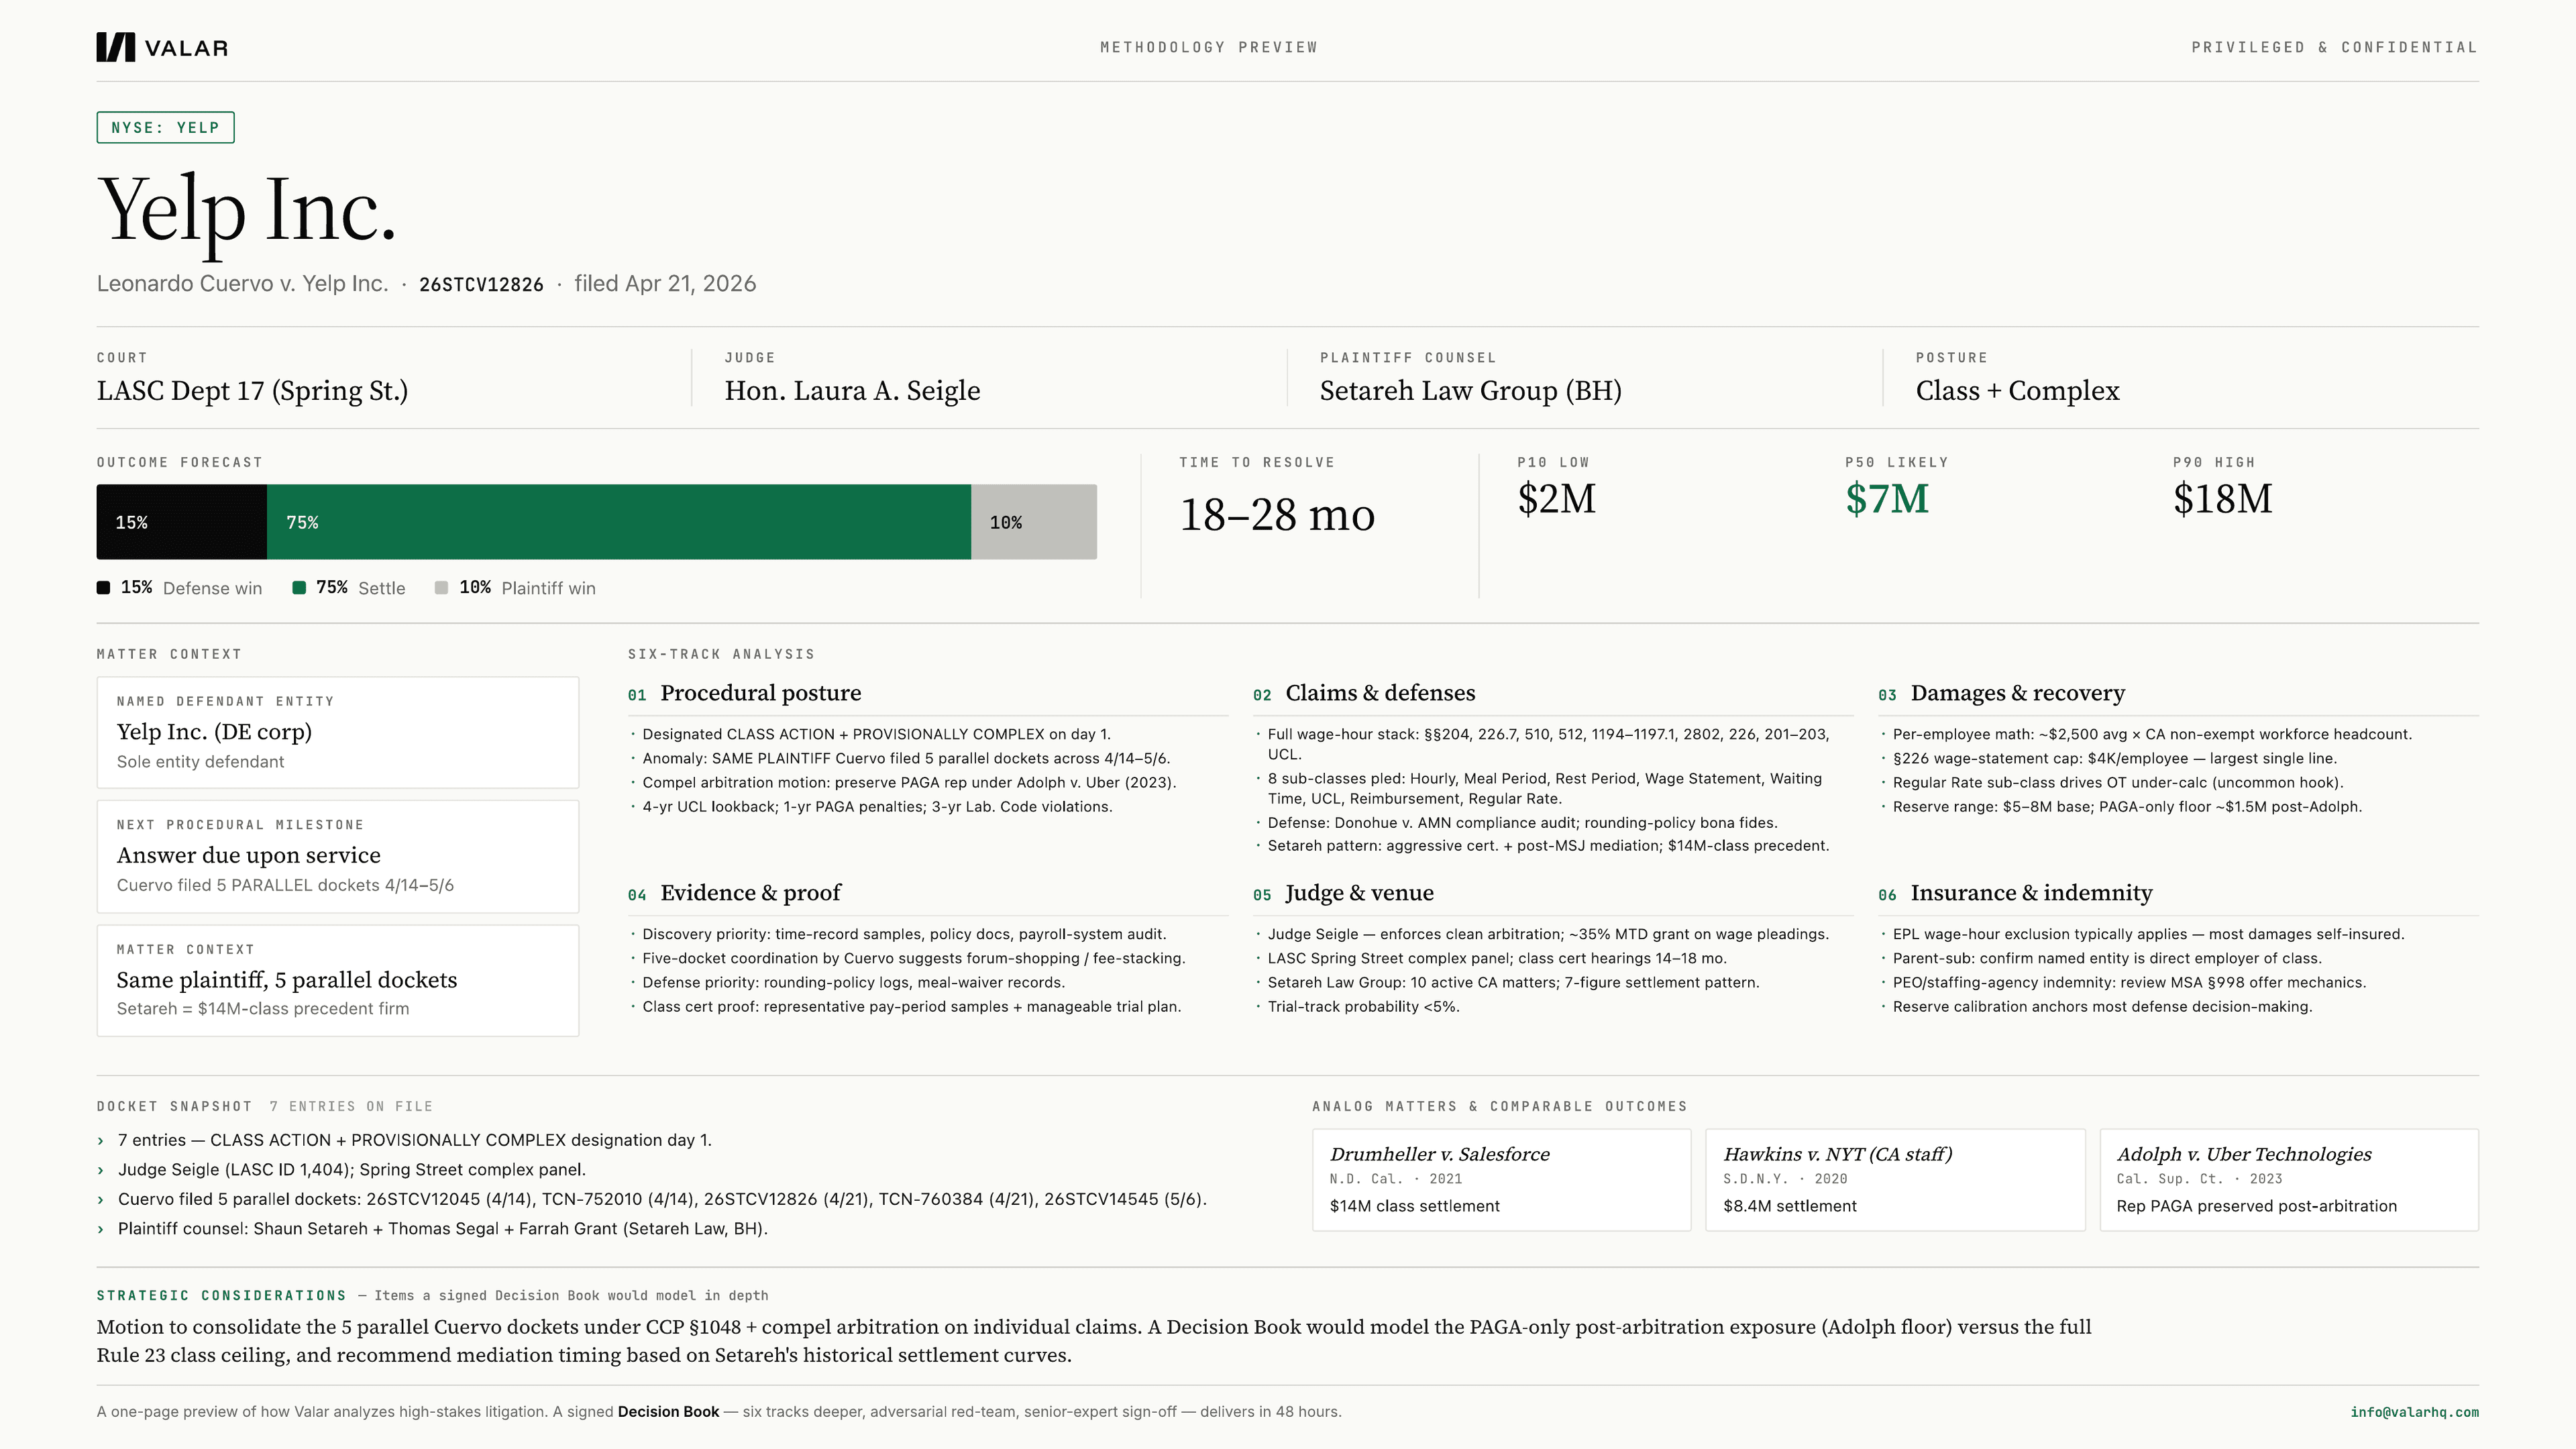Click the 02 Claims & defenses heading

click(x=1364, y=693)
